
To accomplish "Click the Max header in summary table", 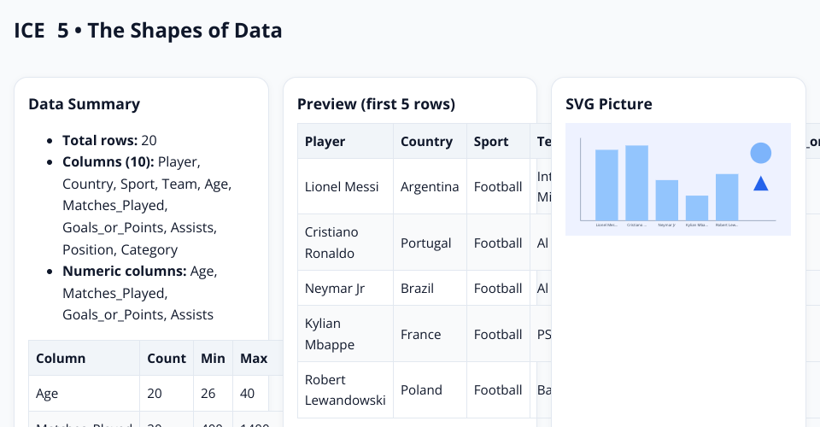I will (254, 359).
